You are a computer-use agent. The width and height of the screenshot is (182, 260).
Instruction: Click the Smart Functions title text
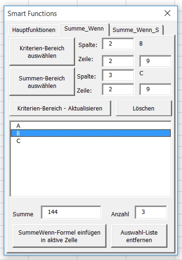pos(32,14)
